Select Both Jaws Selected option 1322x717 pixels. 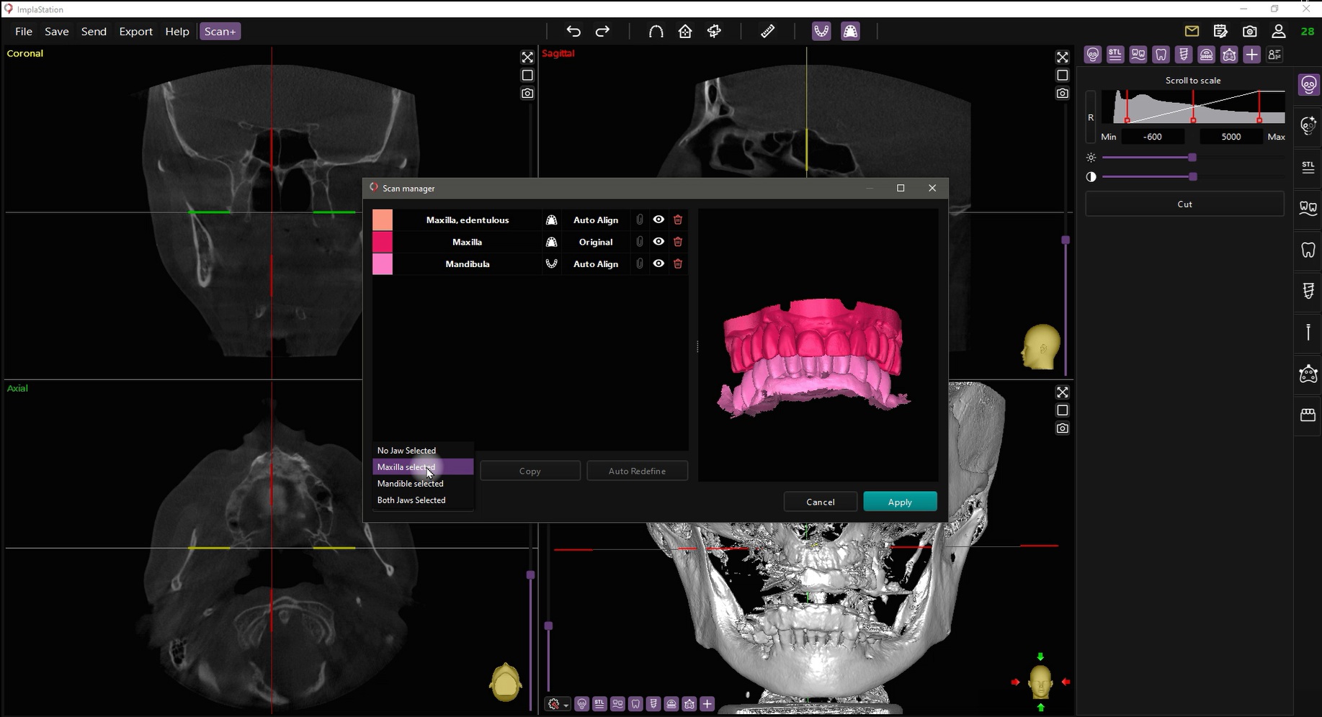click(x=423, y=500)
